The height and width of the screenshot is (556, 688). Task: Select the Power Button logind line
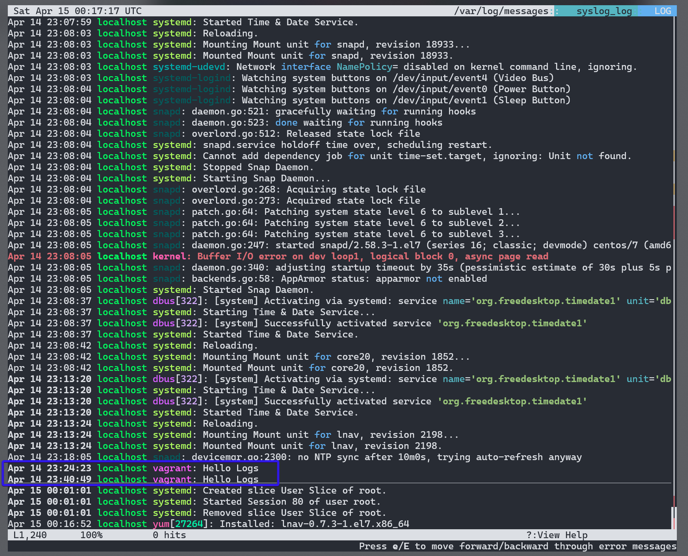coord(289,89)
